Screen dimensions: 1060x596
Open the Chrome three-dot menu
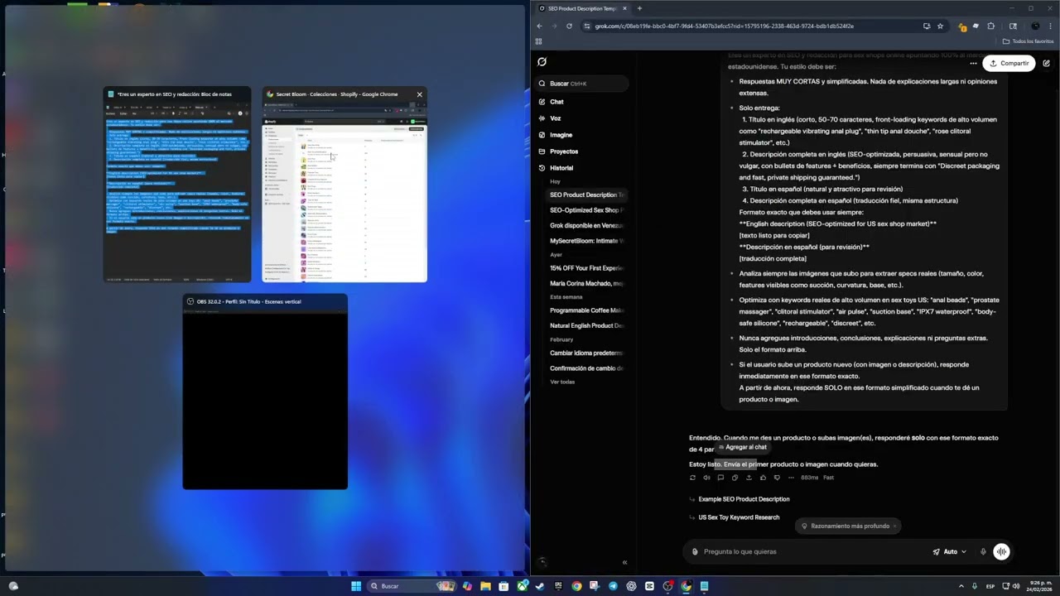click(1050, 26)
